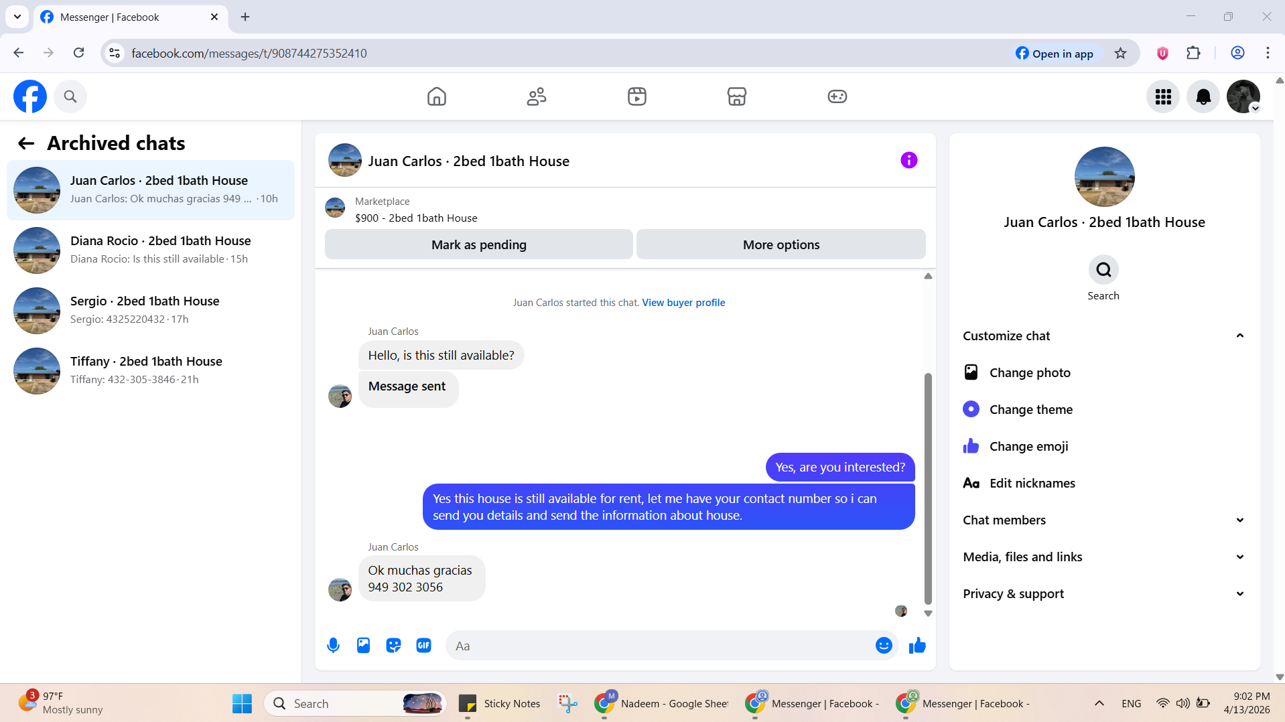Screen dimensions: 1285x722
Task: Open the Facebook home icon
Action: coord(436,96)
